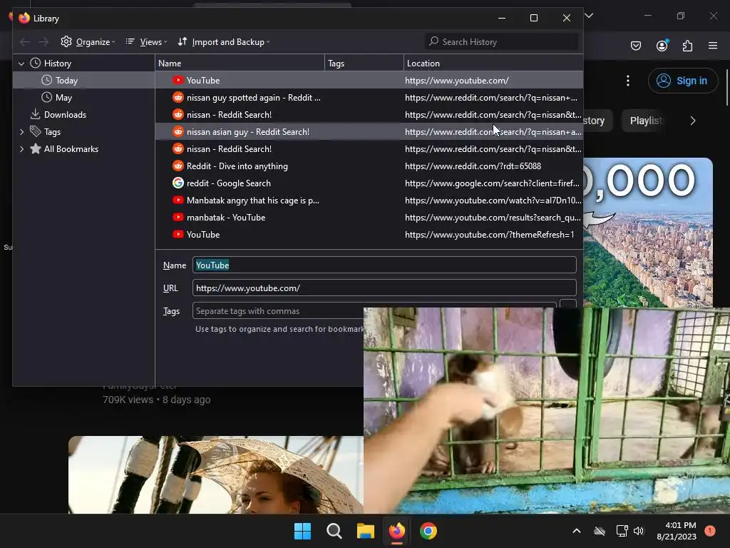Collapse the History tree node
Screen dimensions: 730x548
point(21,64)
